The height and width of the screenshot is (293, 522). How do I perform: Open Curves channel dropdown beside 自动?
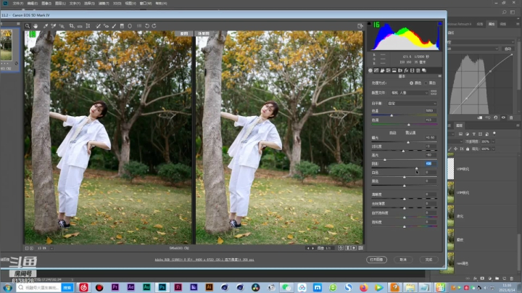tap(473, 49)
